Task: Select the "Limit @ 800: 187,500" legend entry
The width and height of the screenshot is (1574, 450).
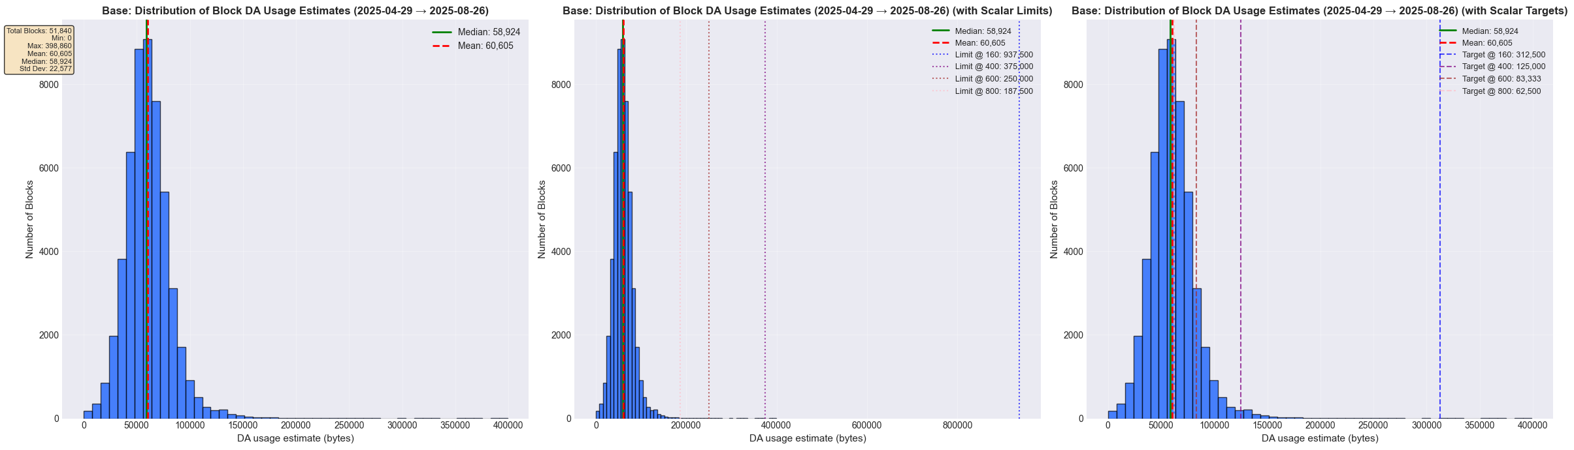Action: click(993, 91)
